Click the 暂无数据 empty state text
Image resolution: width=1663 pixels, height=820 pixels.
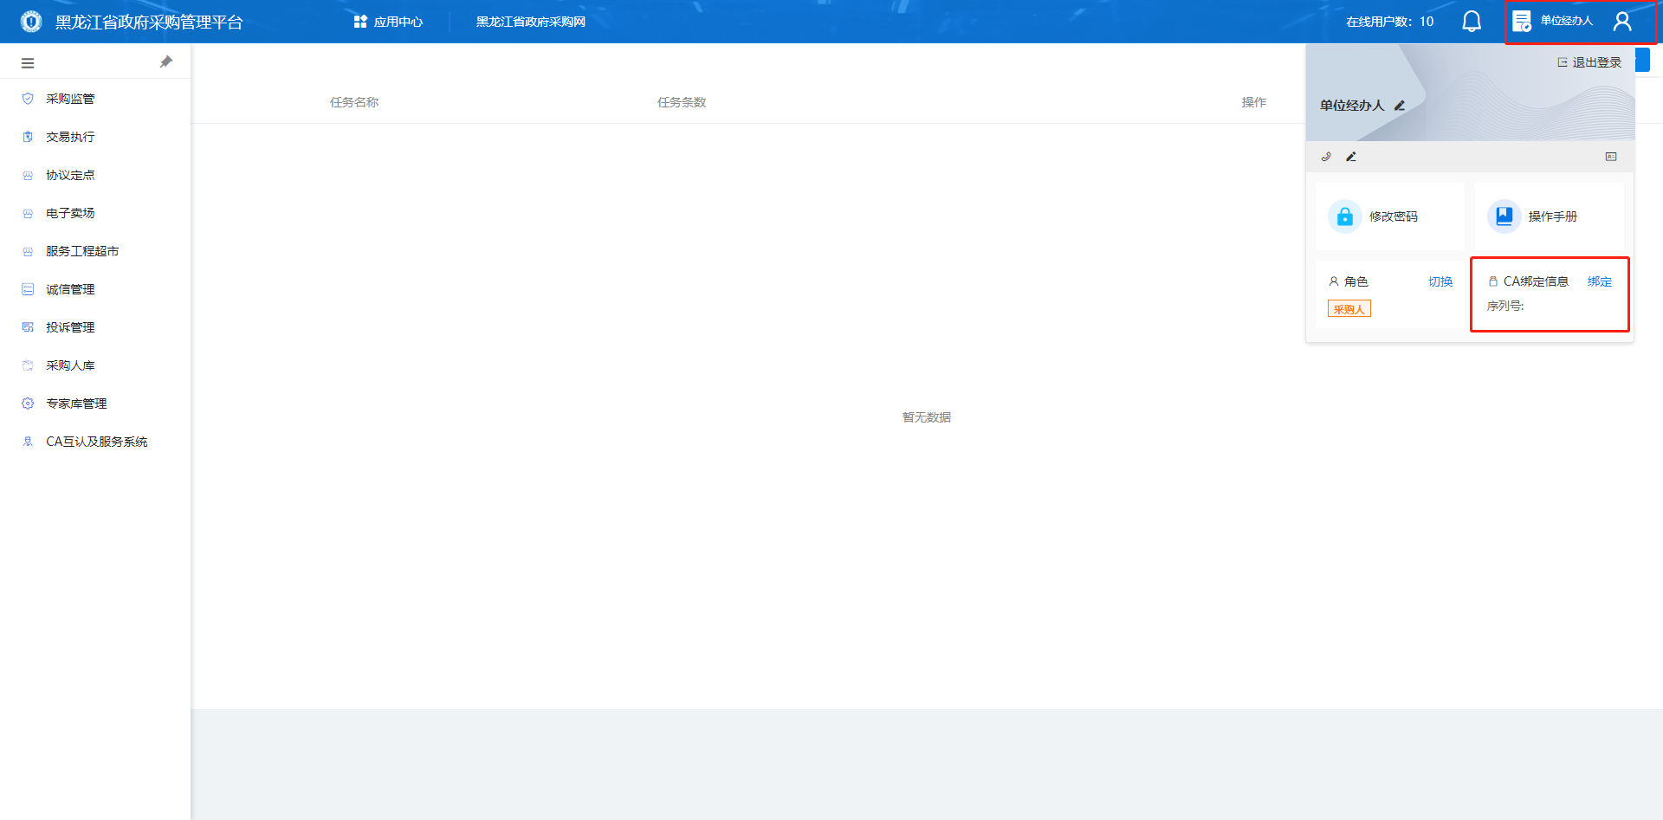tap(927, 417)
